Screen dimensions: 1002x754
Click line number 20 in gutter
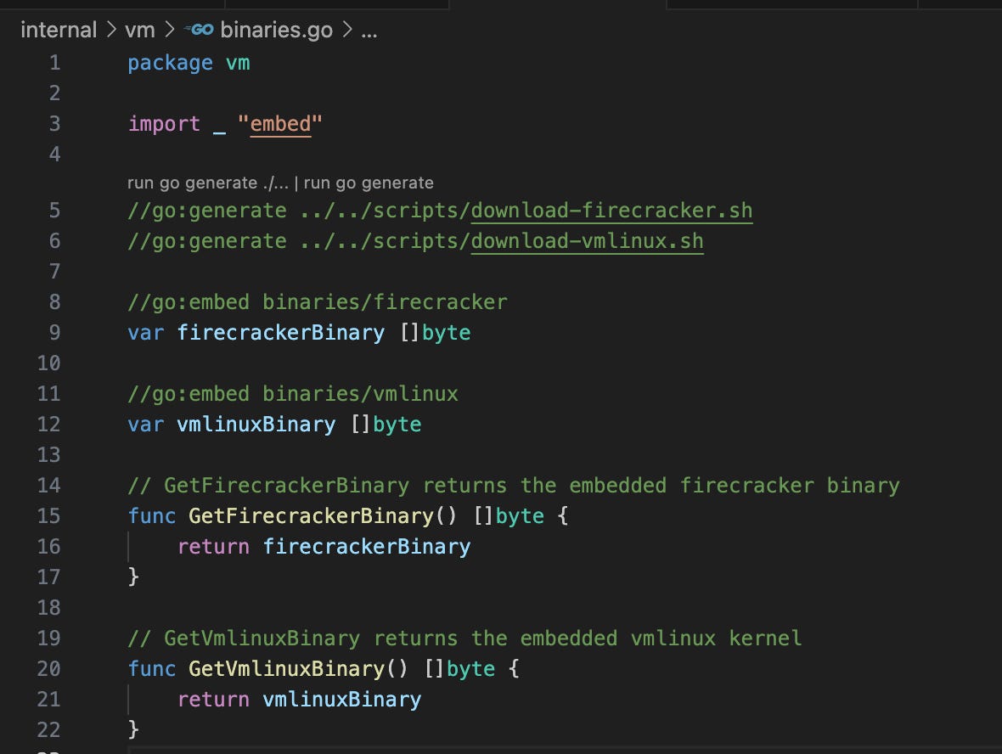coord(48,668)
